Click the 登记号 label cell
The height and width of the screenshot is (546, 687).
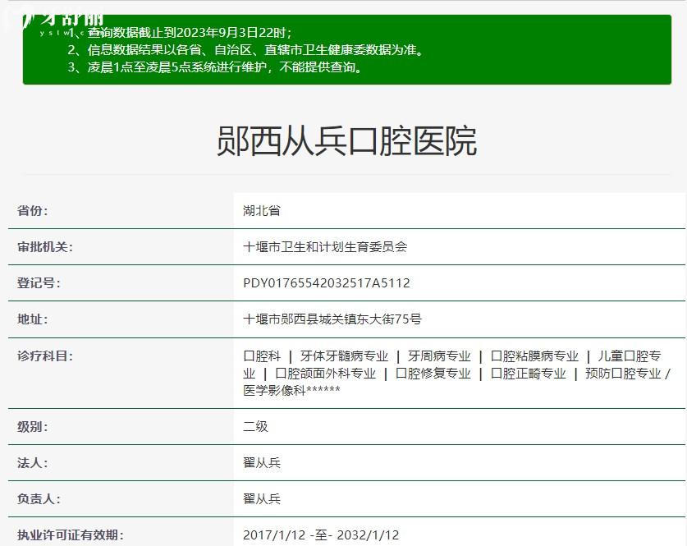[39, 282]
